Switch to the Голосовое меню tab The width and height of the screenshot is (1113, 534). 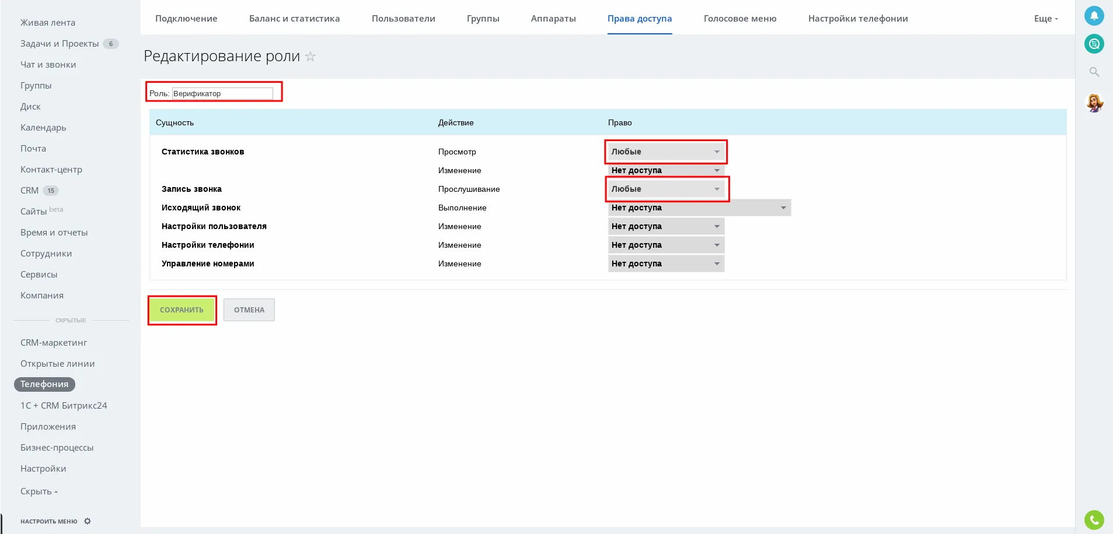[x=739, y=19]
